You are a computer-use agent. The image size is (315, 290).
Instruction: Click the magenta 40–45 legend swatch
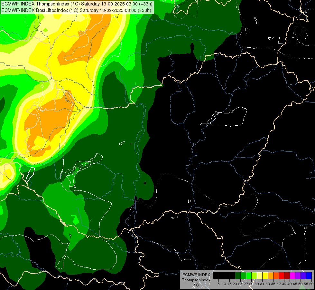(292, 275)
